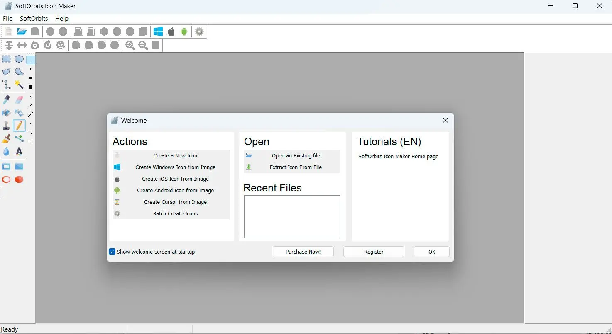Open the File menu
612x334 pixels.
point(7,19)
